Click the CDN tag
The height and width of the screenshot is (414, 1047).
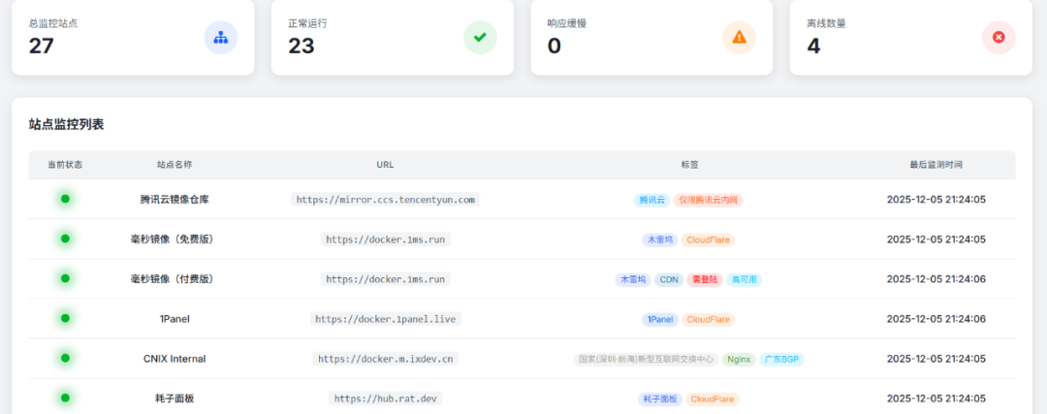click(x=669, y=280)
